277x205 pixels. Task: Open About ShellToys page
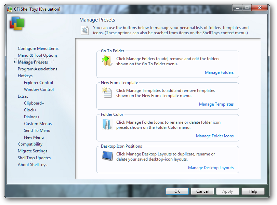(32, 165)
